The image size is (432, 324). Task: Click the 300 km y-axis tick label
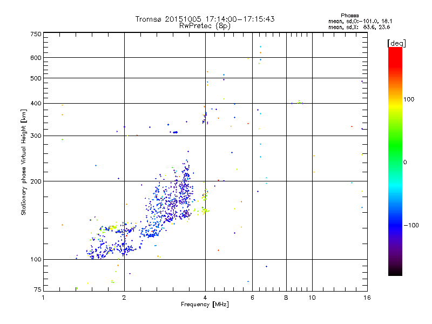36,136
